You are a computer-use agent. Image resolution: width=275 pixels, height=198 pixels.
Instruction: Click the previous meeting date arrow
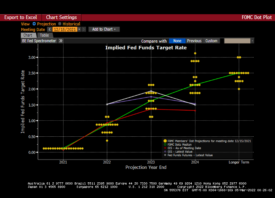pos(49,29)
